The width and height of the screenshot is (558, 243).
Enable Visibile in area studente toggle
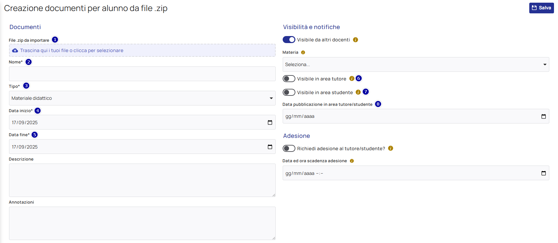(x=289, y=92)
